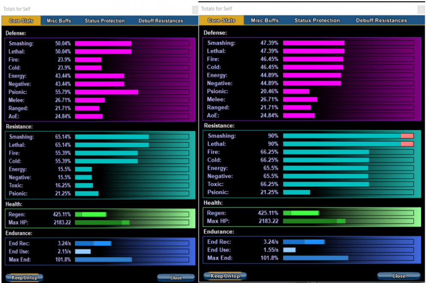Select Debuff Resistances tab in left window
The width and height of the screenshot is (429, 283).
(x=160, y=21)
